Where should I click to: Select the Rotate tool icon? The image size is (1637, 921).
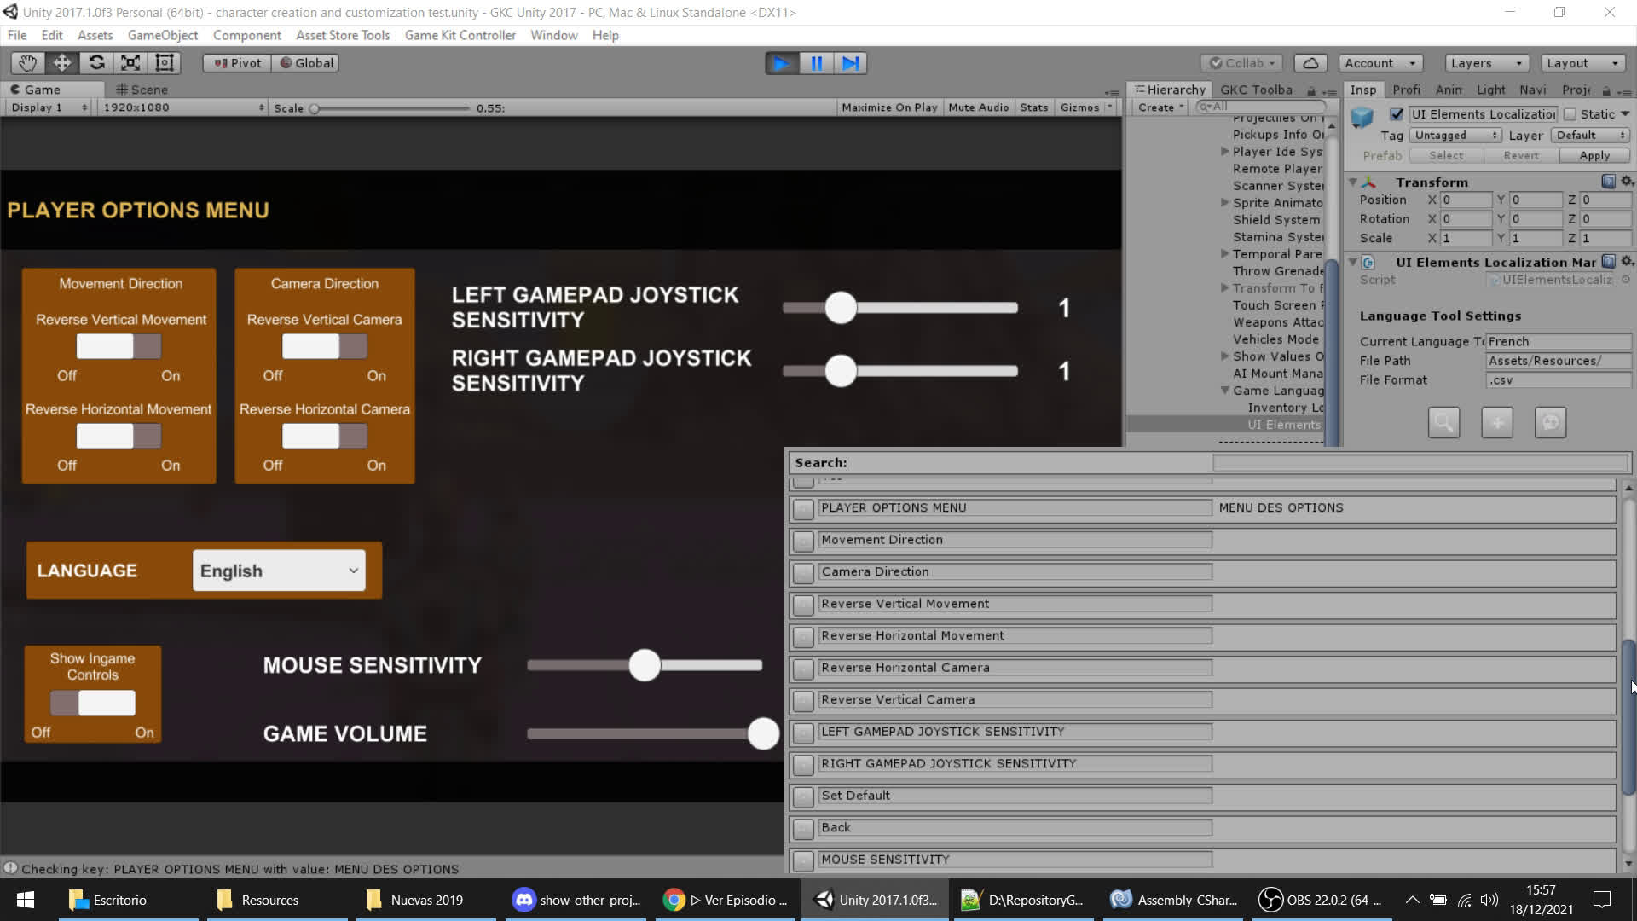[x=96, y=63]
